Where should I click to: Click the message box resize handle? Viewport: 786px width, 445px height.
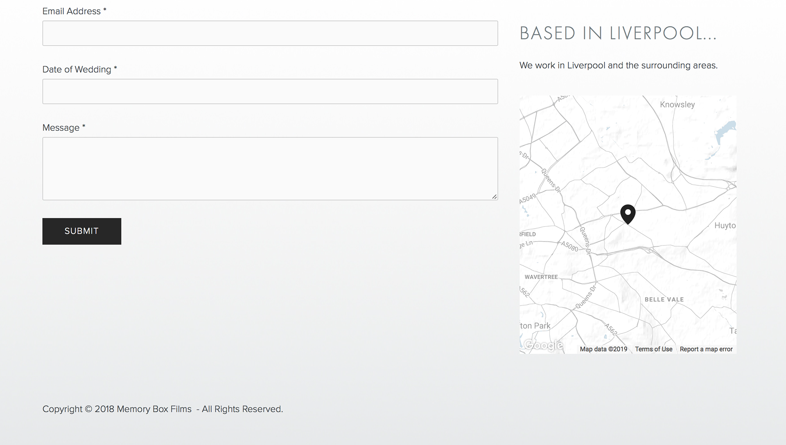(x=495, y=197)
